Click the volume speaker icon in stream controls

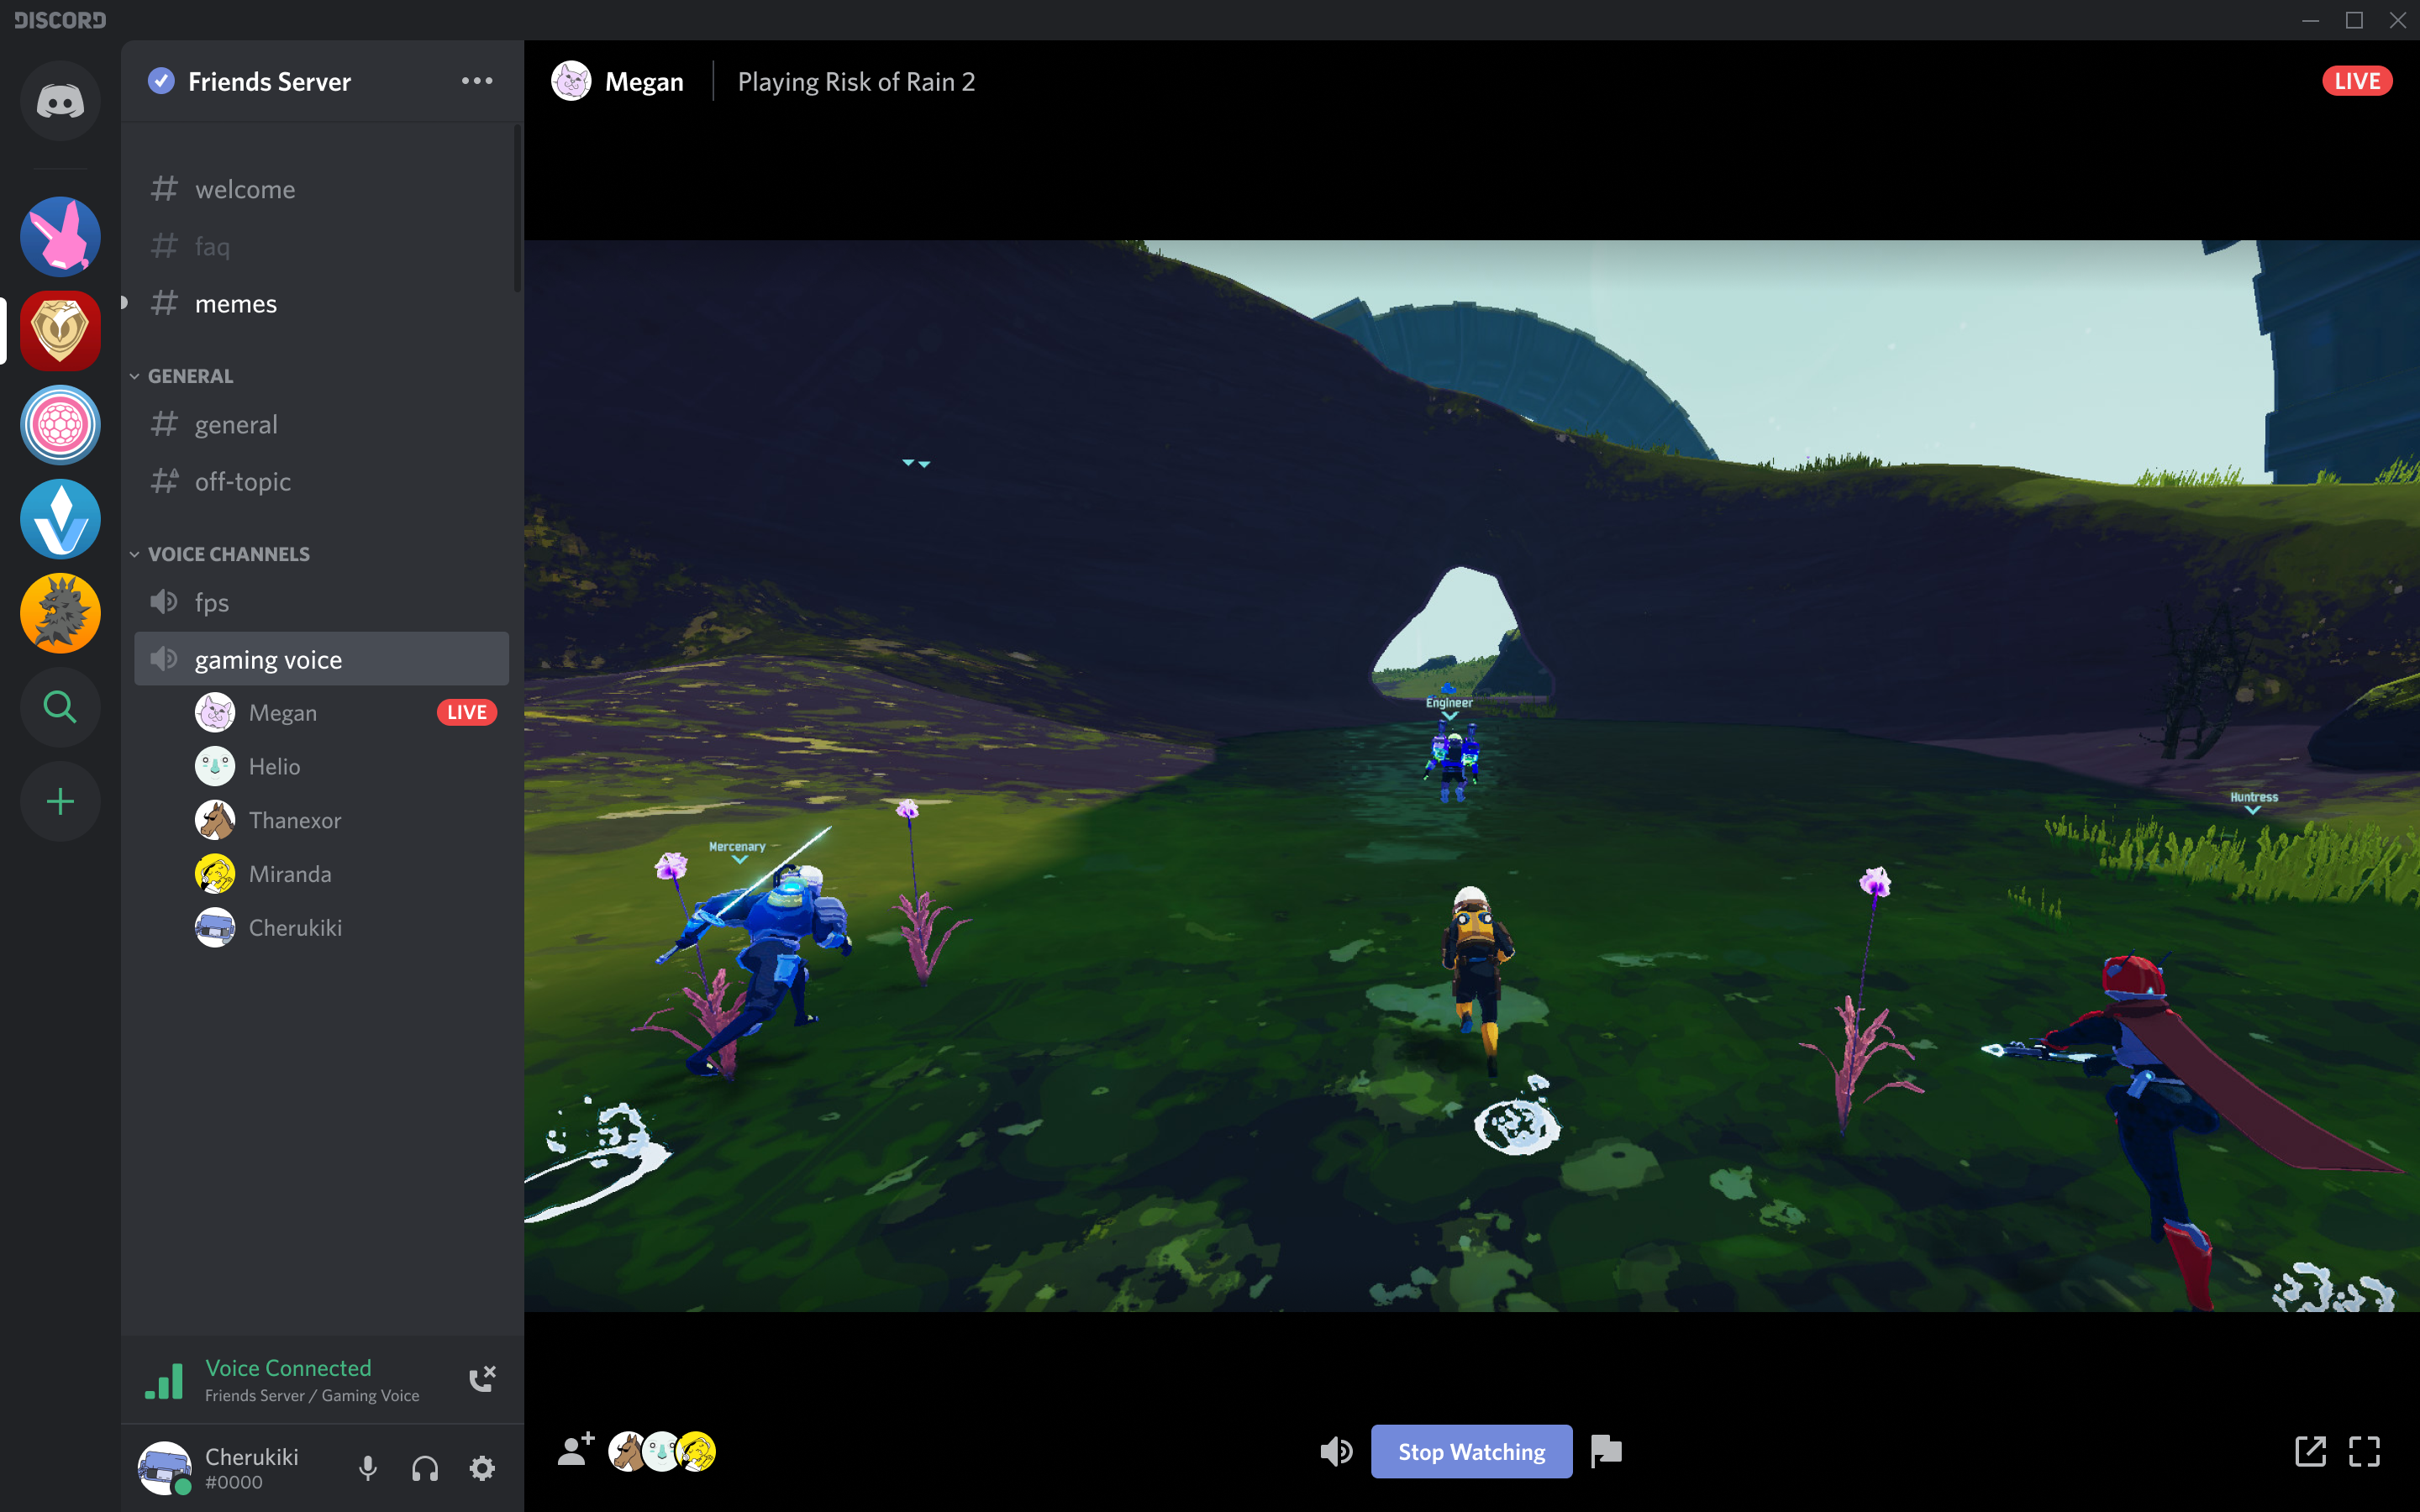coord(1334,1451)
